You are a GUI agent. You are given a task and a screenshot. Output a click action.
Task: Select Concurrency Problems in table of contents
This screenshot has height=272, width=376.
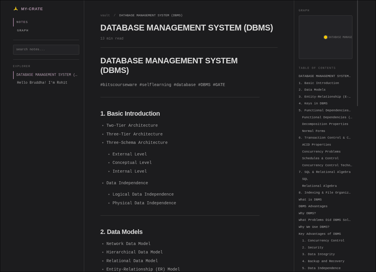point(321,152)
